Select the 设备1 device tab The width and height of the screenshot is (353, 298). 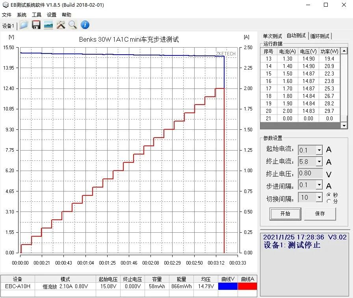pos(8,26)
